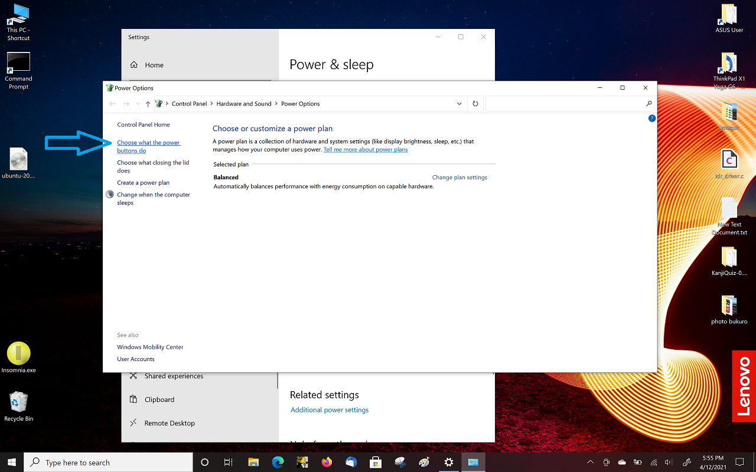Open Windows Mobility Center link
The image size is (756, 472).
[x=150, y=347]
